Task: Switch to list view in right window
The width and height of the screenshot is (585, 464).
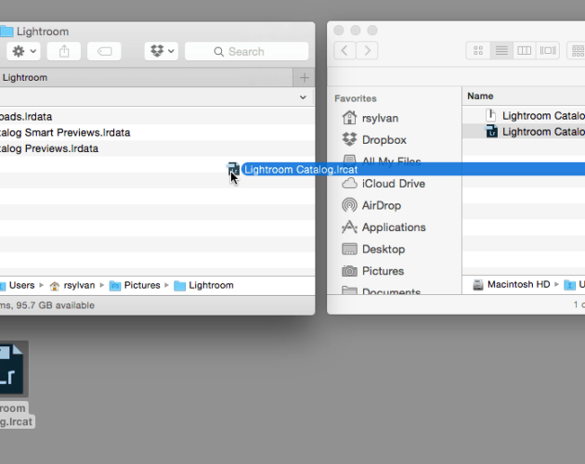Action: [x=501, y=50]
